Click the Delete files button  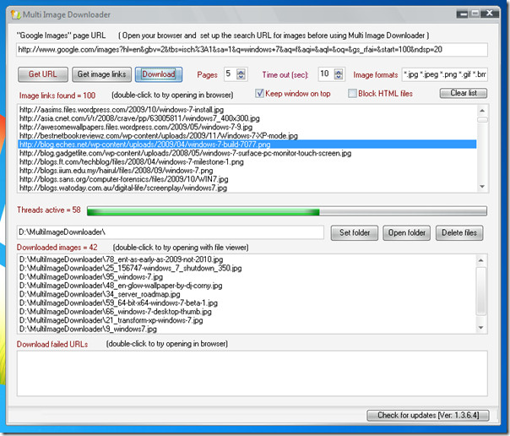(461, 232)
